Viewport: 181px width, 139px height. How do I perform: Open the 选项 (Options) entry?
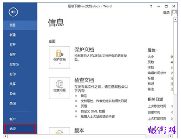(x=20, y=129)
